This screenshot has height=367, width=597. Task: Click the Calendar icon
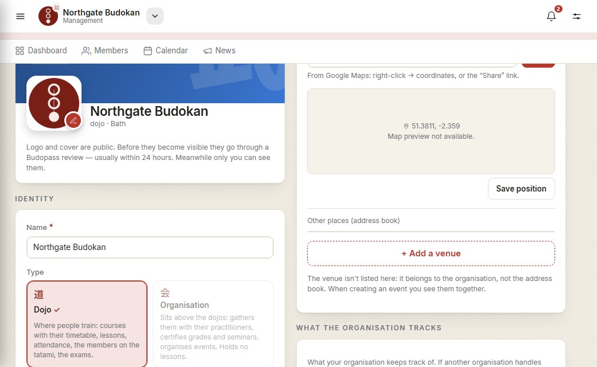148,50
